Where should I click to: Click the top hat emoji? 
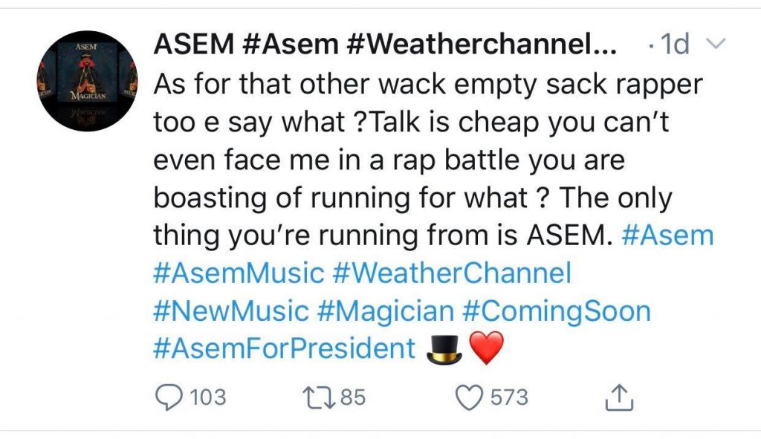(x=444, y=348)
